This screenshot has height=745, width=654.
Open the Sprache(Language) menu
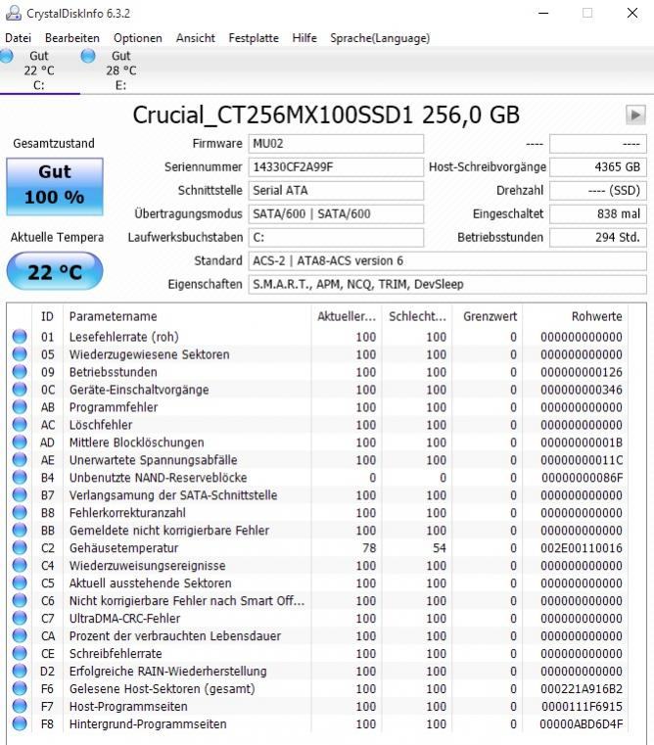pos(380,38)
